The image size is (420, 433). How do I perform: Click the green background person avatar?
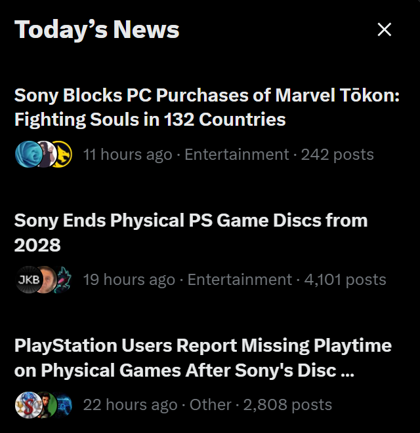click(48, 405)
